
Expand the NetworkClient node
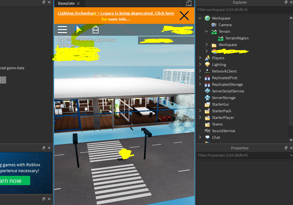200,71
